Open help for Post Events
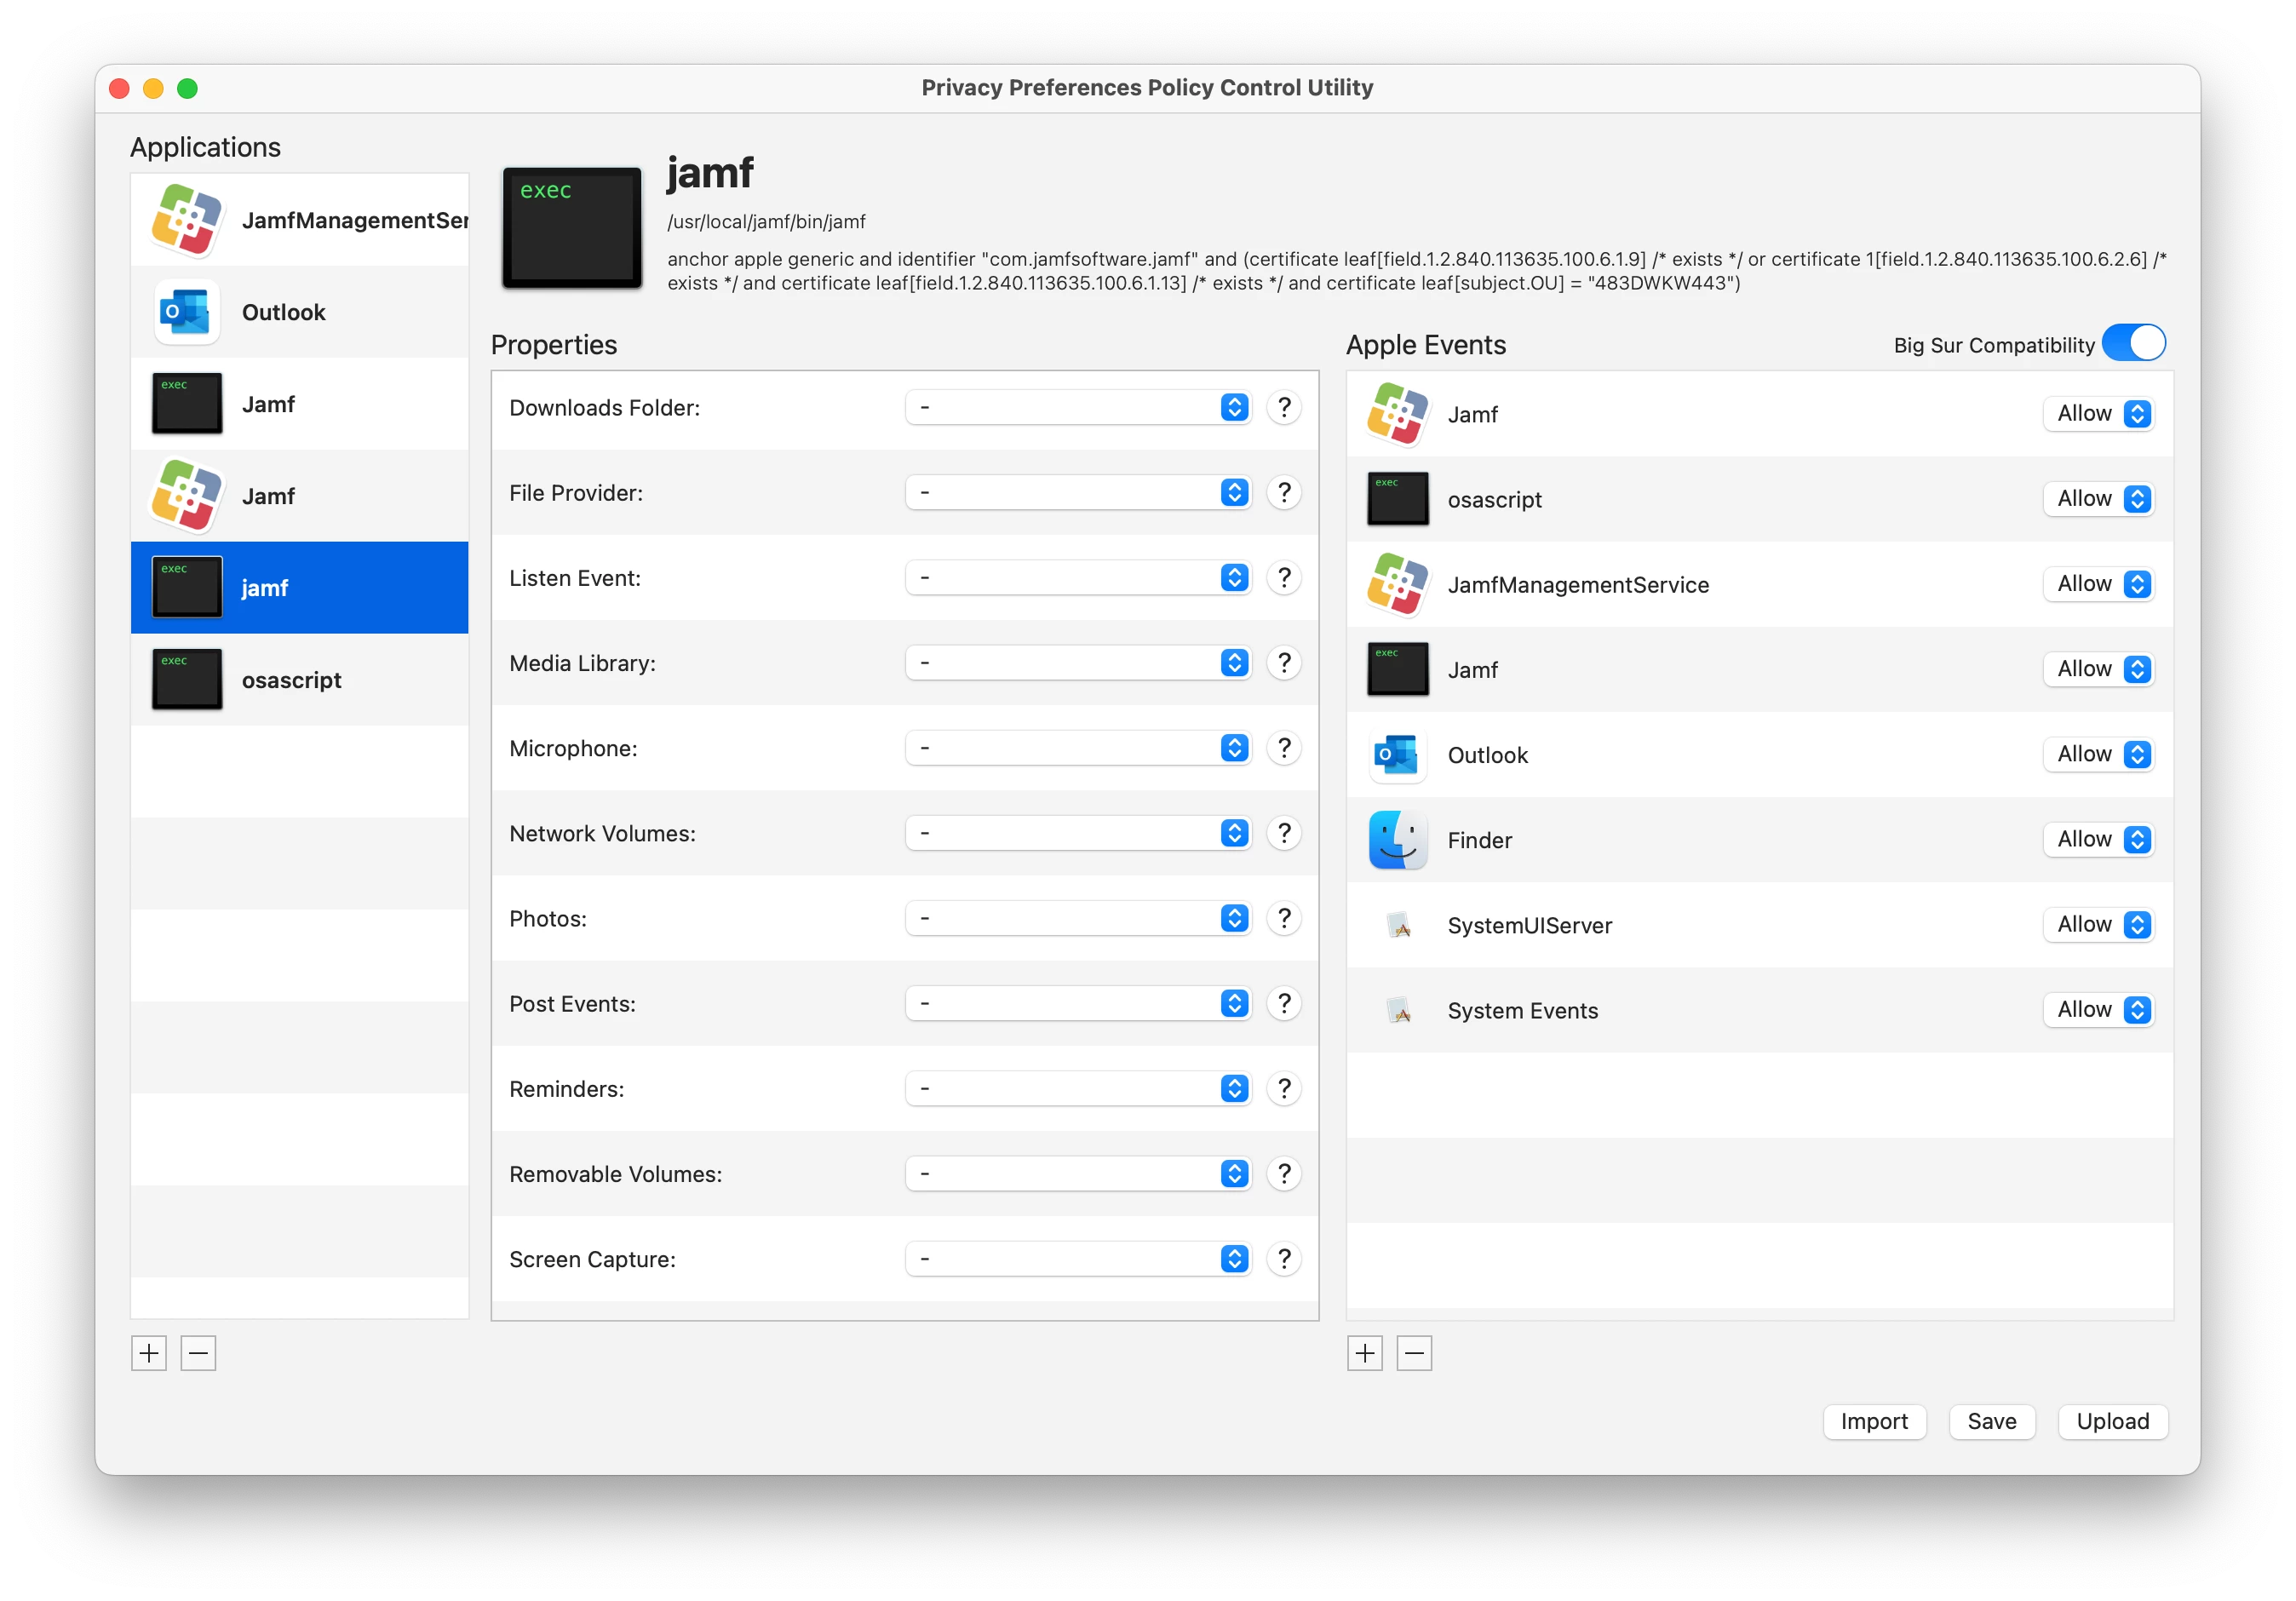 [1284, 1002]
